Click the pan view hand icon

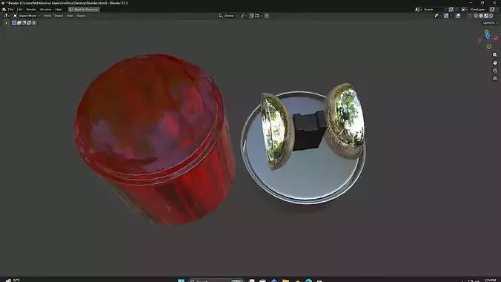(x=495, y=63)
